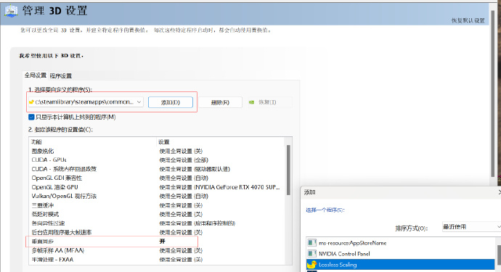Click the NVIDIA Control Panel program icon
Screen dimensions: 501x272
click(311, 254)
